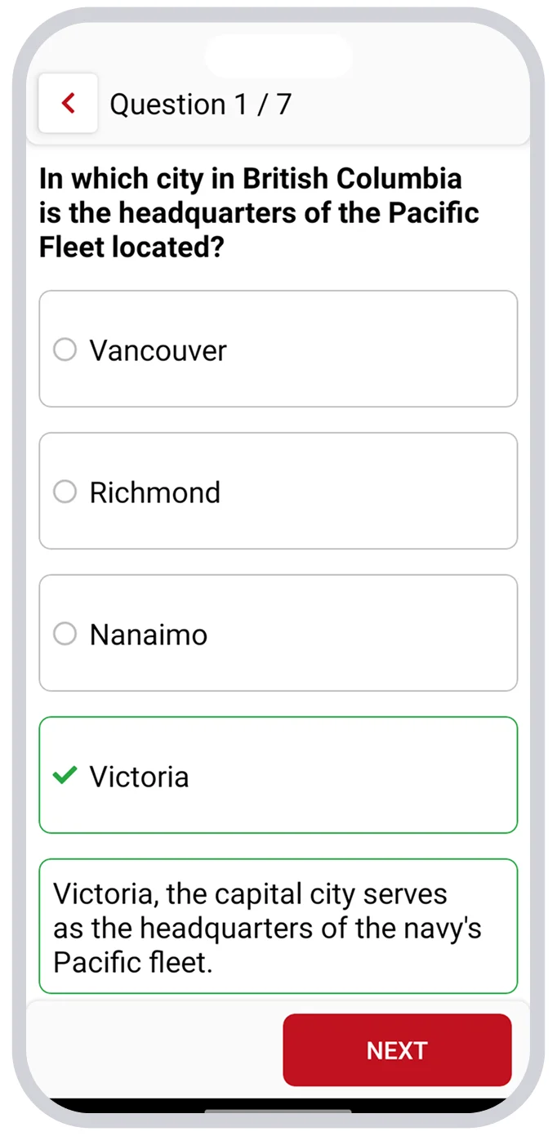
Task: Click the green-bordered explanation text box
Action: [x=278, y=927]
